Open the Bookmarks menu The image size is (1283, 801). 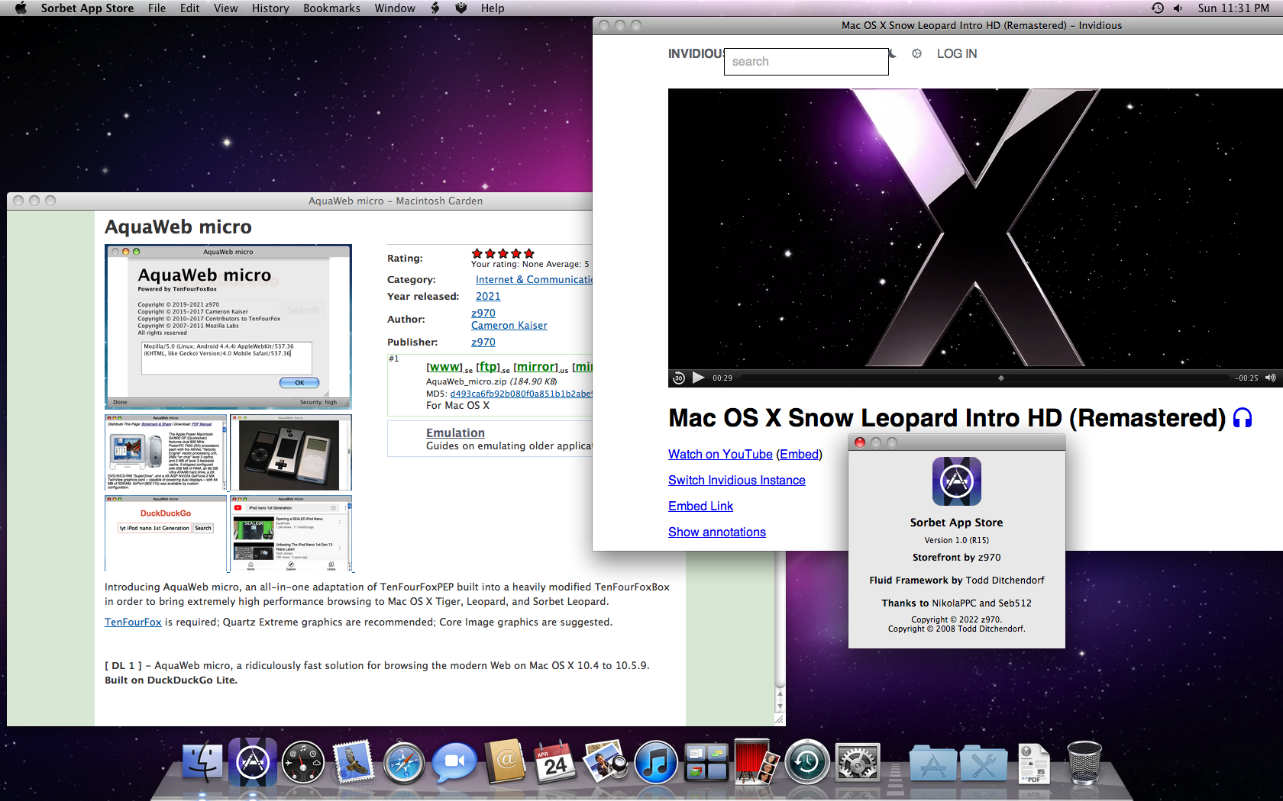pos(331,8)
